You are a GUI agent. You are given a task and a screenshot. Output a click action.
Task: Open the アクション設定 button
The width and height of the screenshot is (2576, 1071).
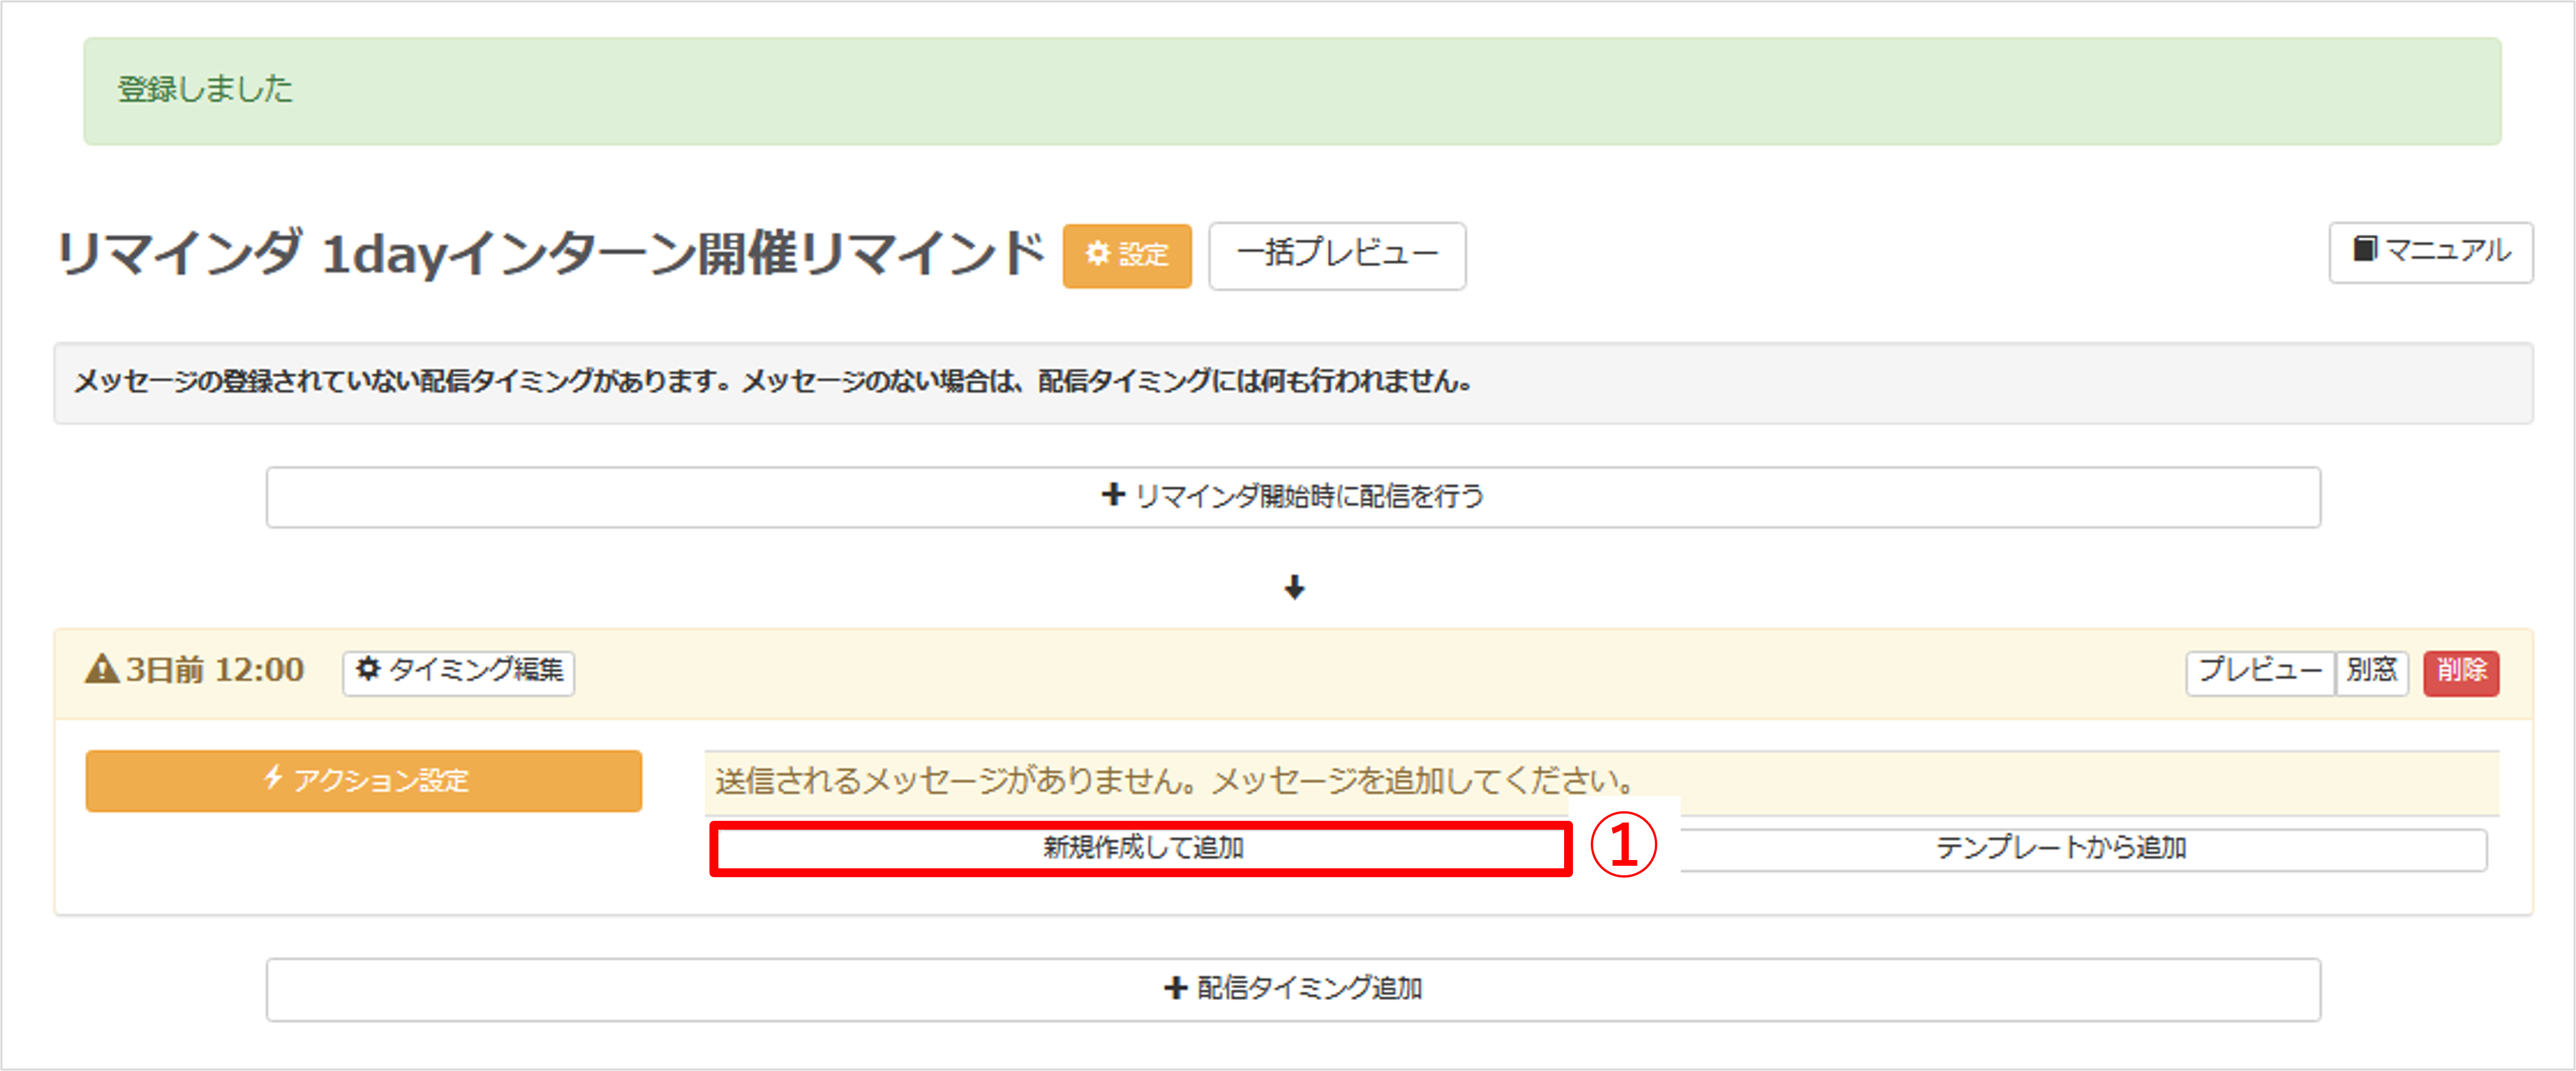[364, 780]
